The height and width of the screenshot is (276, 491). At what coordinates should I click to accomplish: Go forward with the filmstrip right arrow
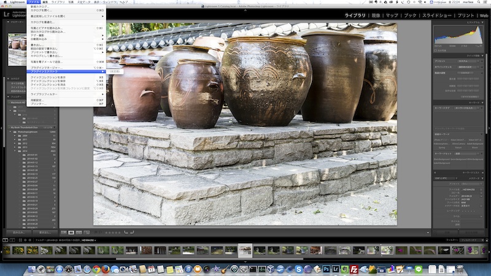click(x=30, y=240)
